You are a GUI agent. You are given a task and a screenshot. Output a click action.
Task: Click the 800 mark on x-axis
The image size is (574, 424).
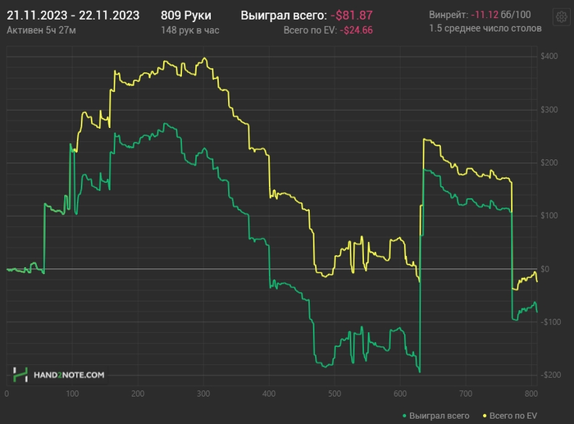coord(531,392)
